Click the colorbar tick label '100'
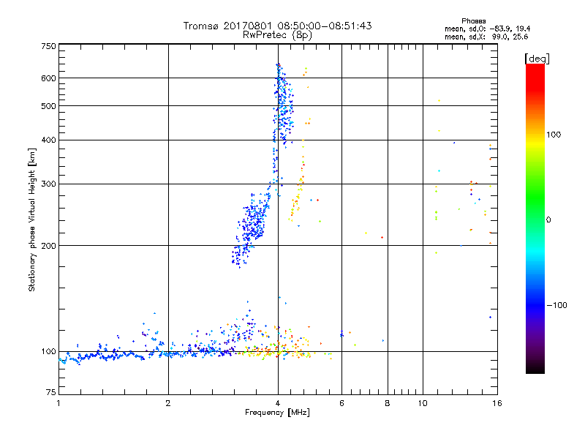Image resolution: width=585 pixels, height=439 pixels. coord(554,135)
